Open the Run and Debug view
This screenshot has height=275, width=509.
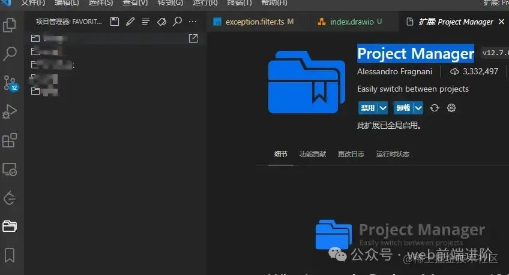coord(10,111)
